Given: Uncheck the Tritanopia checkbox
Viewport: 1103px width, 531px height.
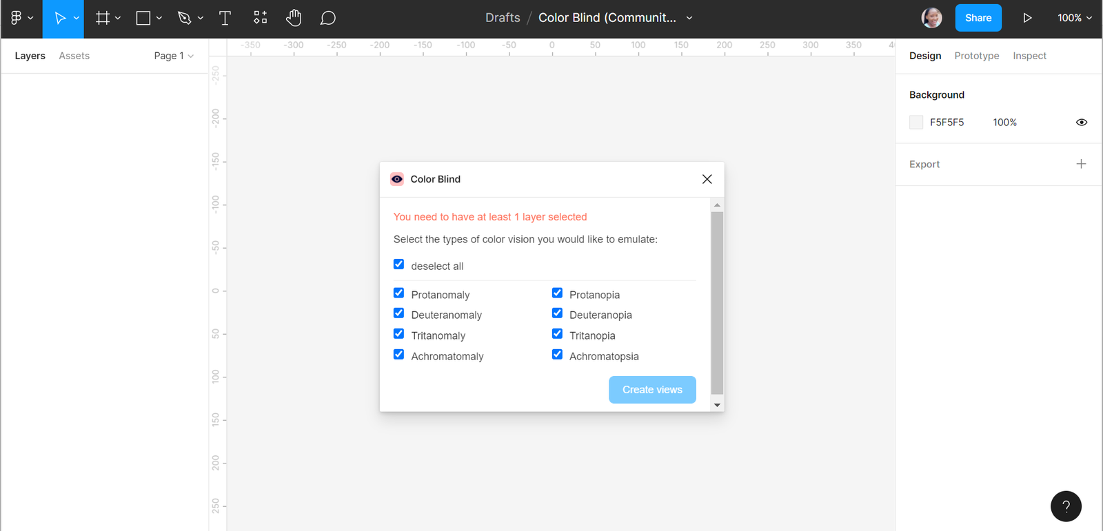Looking at the screenshot, I should pyautogui.click(x=557, y=334).
